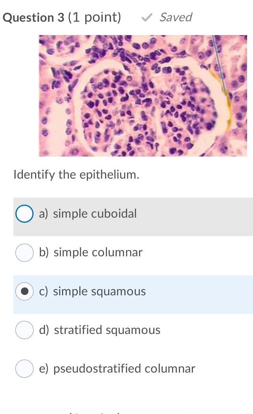Click the gray checkmark icon beside Saved
This screenshot has height=414, width=253.
[146, 17]
